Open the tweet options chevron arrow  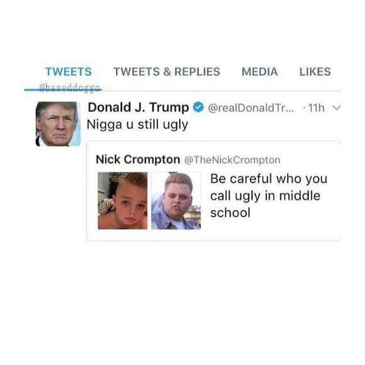click(x=337, y=108)
